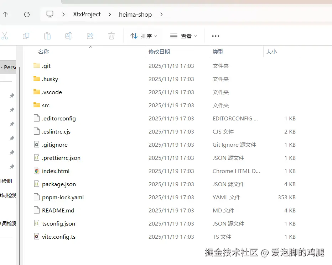Select the .husky folder icon
Viewport: 332px width, 265px height.
tap(37, 79)
